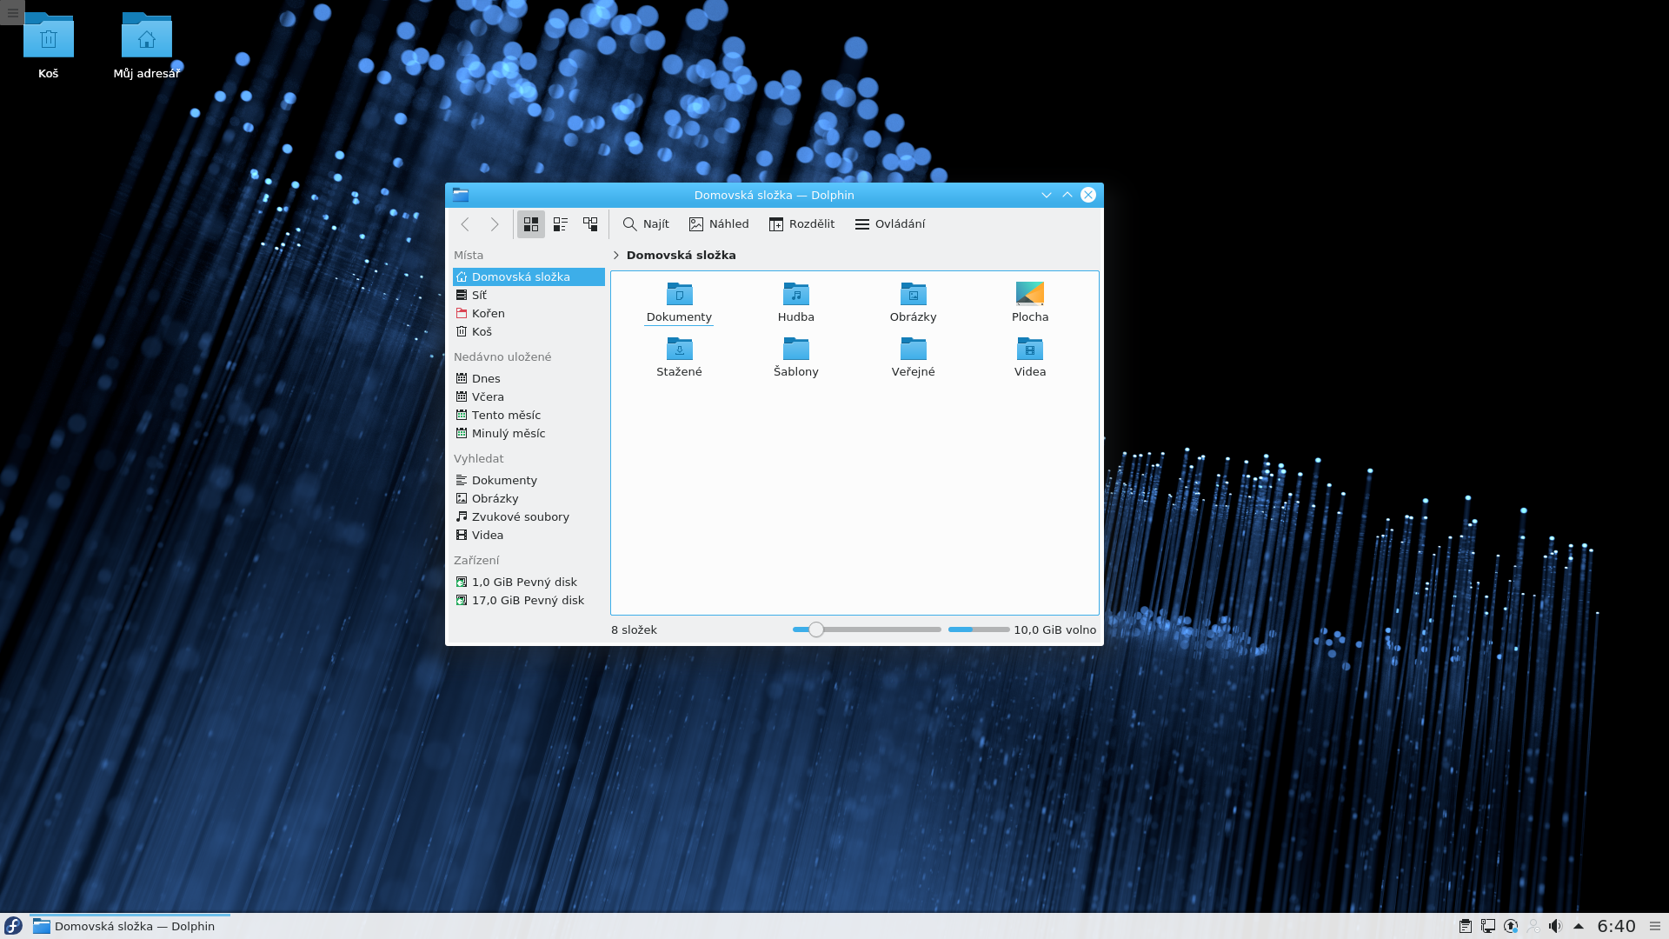Click the Forward navigation arrow

pyautogui.click(x=495, y=224)
